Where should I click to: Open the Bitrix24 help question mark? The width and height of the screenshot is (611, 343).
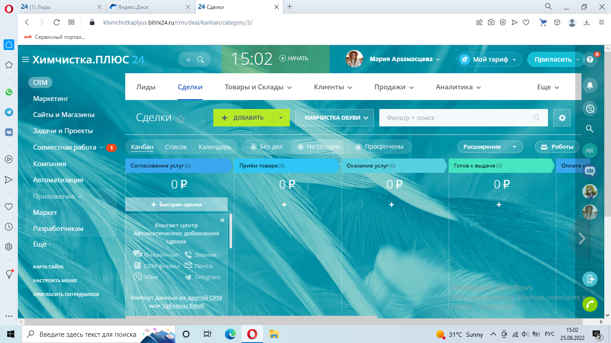(590, 59)
